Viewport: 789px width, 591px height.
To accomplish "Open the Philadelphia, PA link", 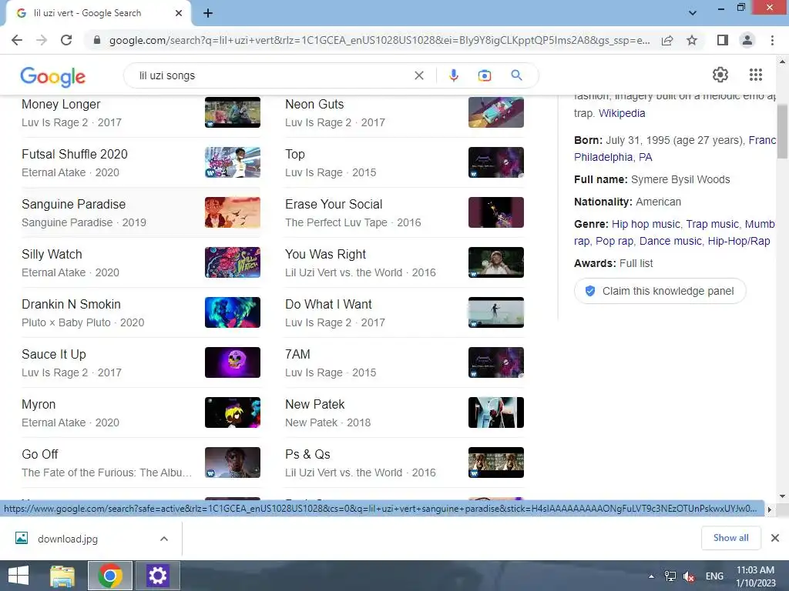I will [x=613, y=157].
